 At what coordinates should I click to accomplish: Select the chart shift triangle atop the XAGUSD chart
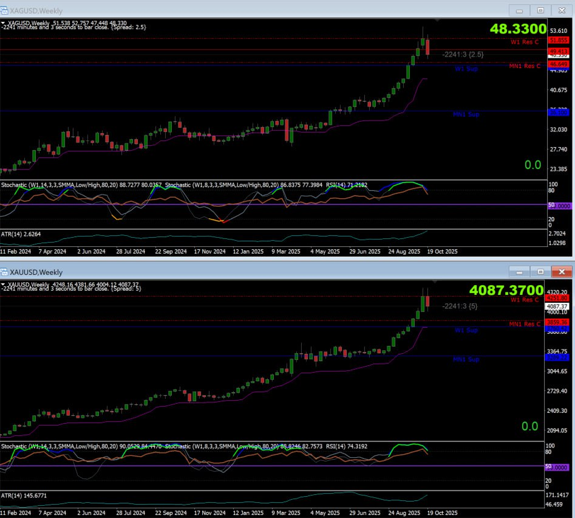(x=437, y=20)
